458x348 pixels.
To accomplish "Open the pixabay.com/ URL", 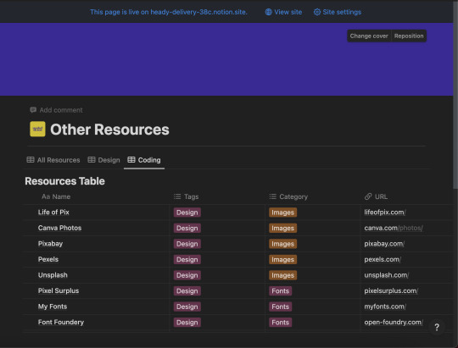I will coord(384,244).
